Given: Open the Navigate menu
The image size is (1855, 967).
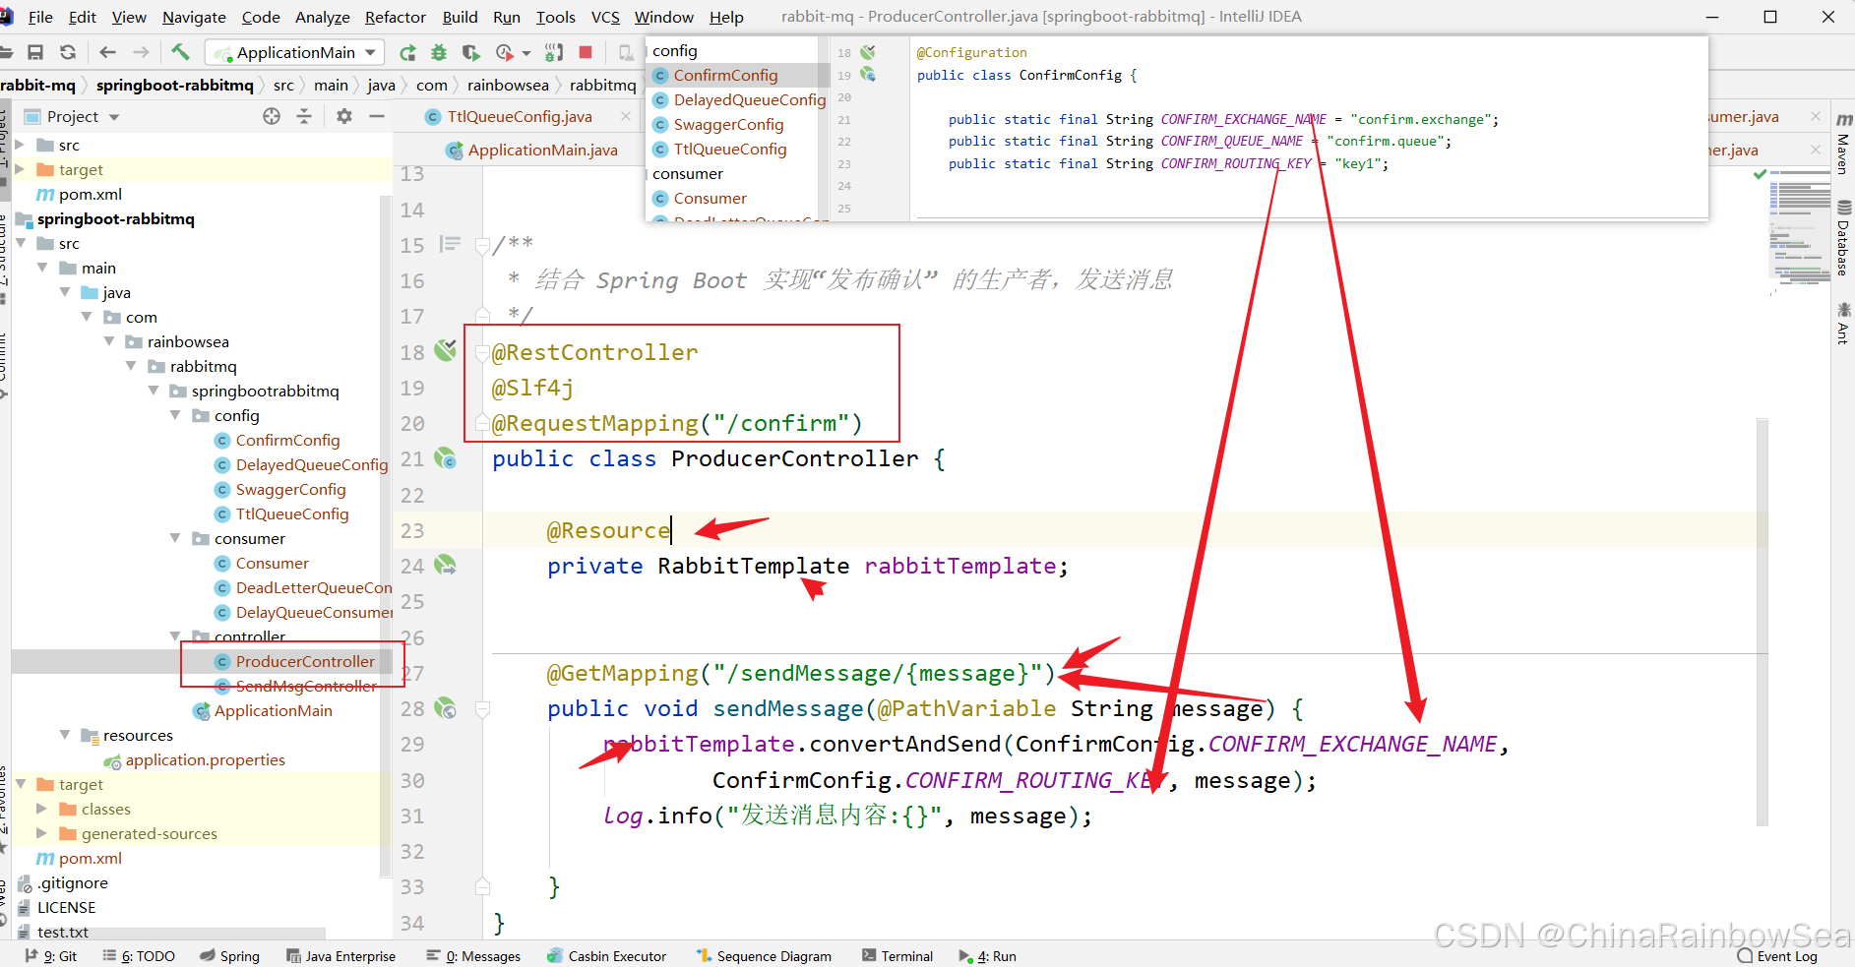Looking at the screenshot, I should (x=194, y=17).
